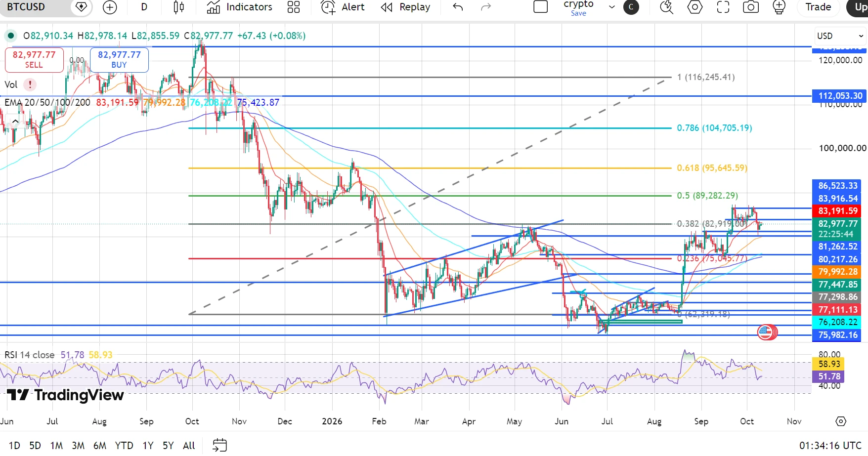Open chart settings hexagon icon
This screenshot has width=868, height=456.
tap(695, 7)
